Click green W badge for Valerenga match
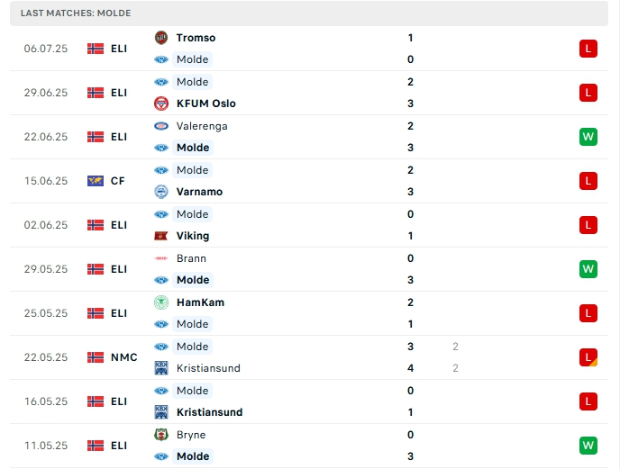The height and width of the screenshot is (469, 620). coord(588,137)
